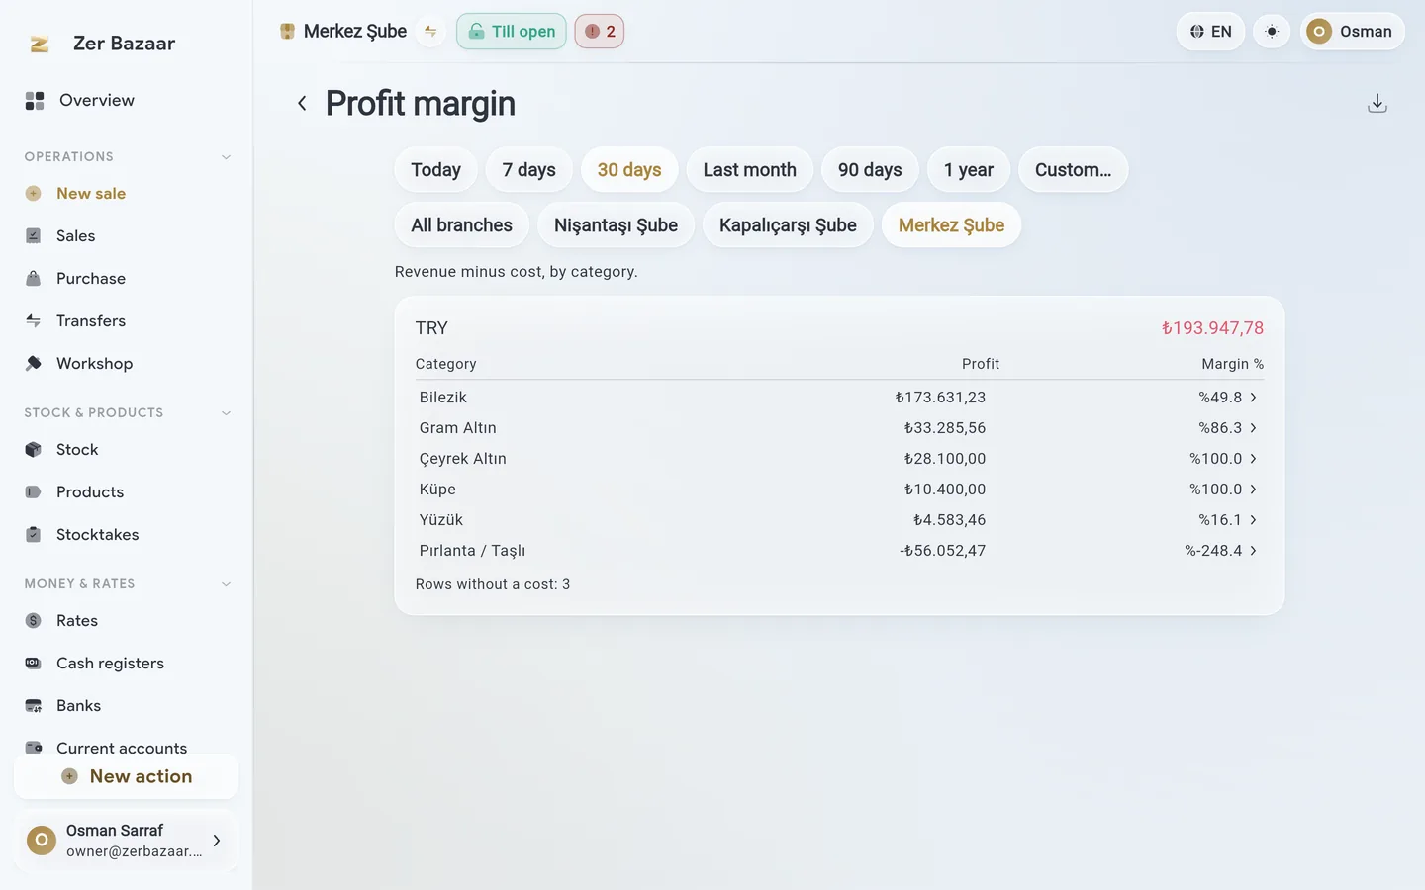The image size is (1425, 890).
Task: Filter by the Merkez Şube branch chip
Action: (952, 225)
